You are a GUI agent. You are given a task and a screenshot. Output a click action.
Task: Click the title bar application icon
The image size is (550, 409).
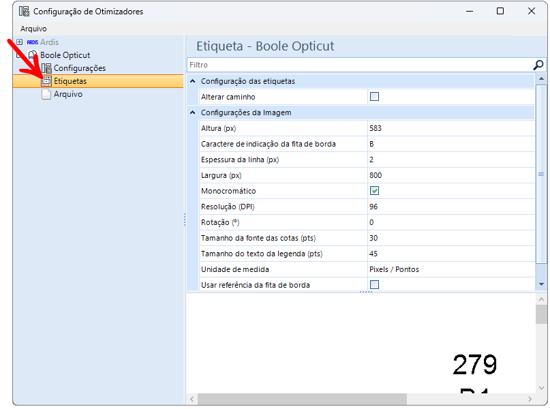[25, 11]
